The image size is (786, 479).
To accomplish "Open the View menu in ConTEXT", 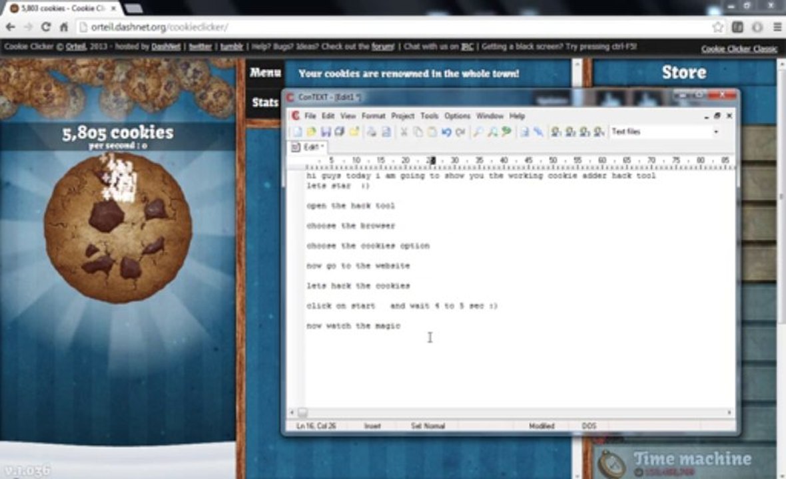I will pyautogui.click(x=348, y=116).
